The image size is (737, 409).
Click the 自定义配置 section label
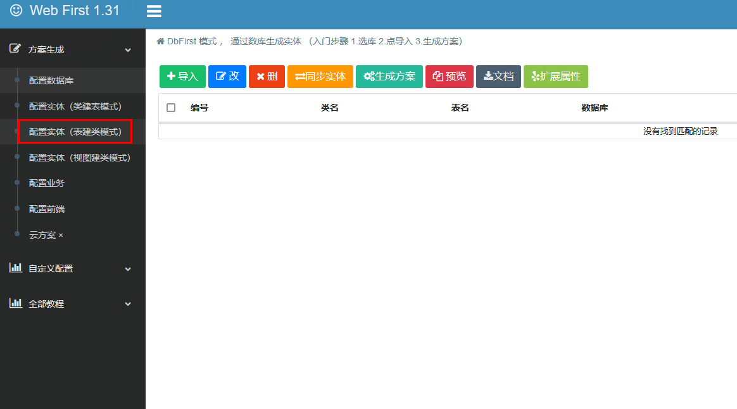pos(51,268)
